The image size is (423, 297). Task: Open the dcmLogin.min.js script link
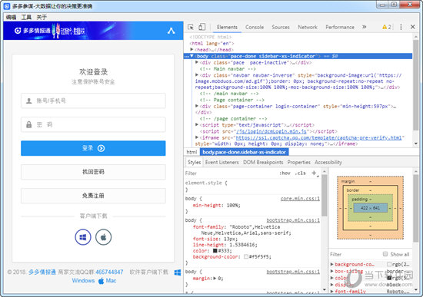point(271,131)
